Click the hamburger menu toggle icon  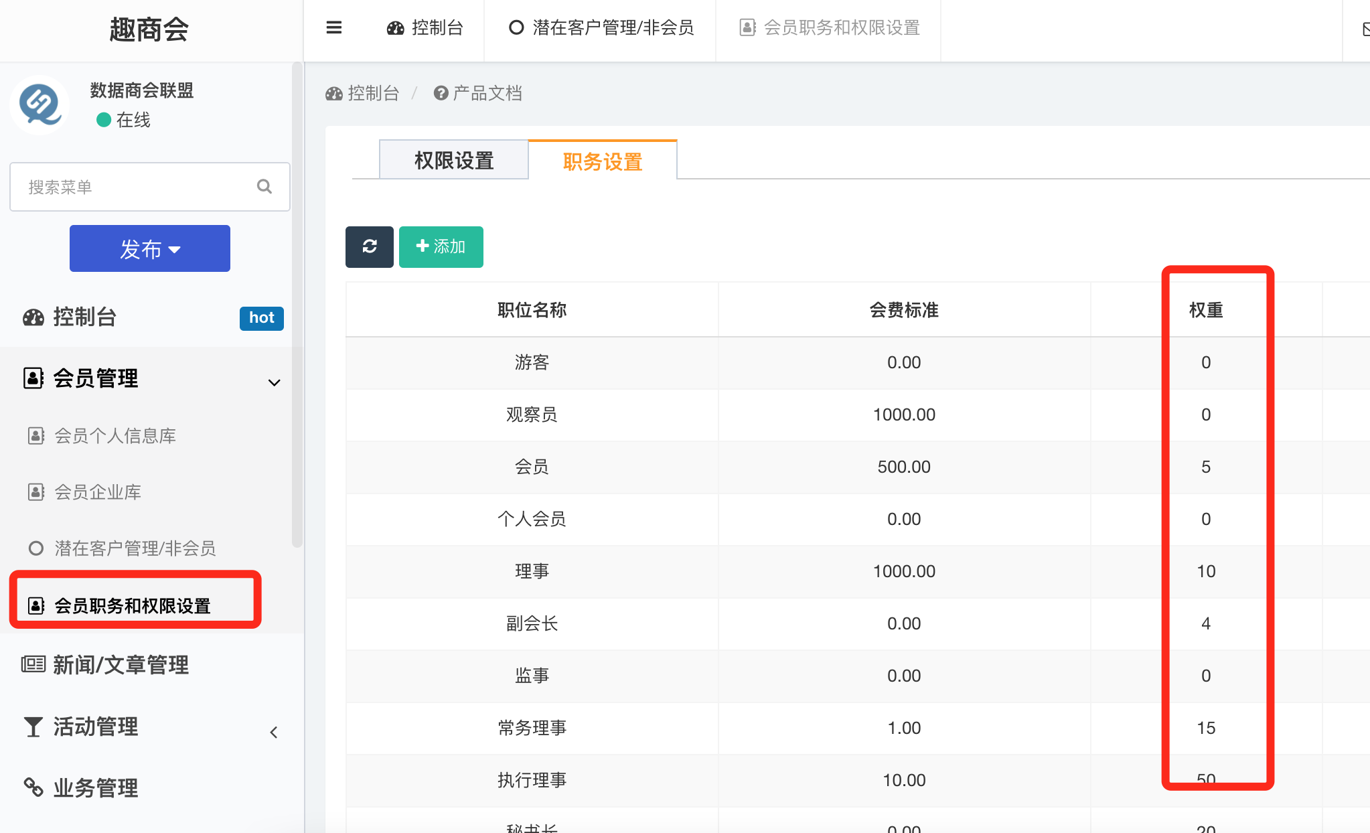[x=333, y=27]
